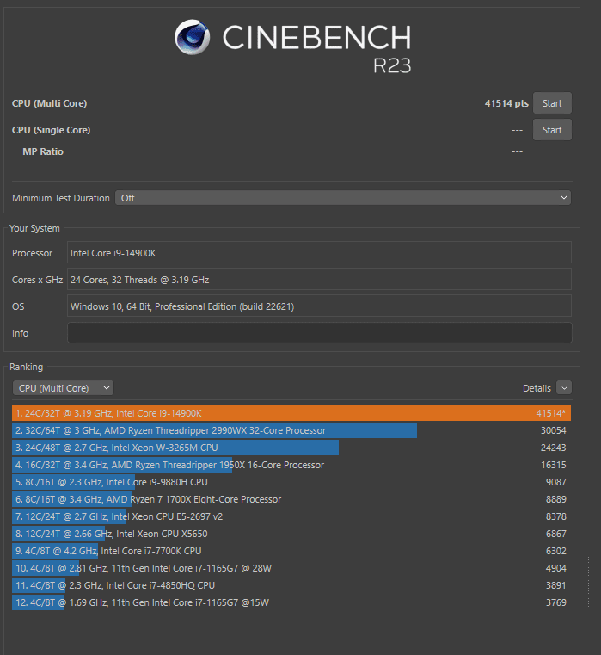The image size is (601, 655).
Task: Click the 41514 pts multi core score
Action: 506,103
